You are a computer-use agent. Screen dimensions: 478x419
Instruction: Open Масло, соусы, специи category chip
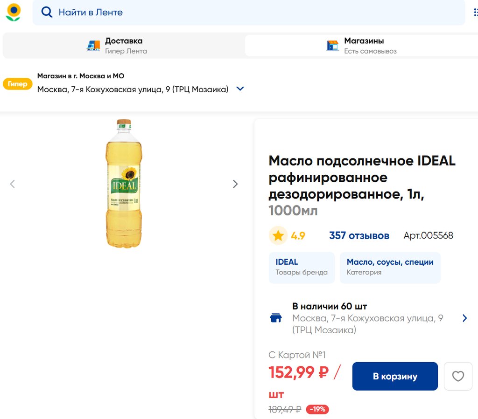click(390, 268)
